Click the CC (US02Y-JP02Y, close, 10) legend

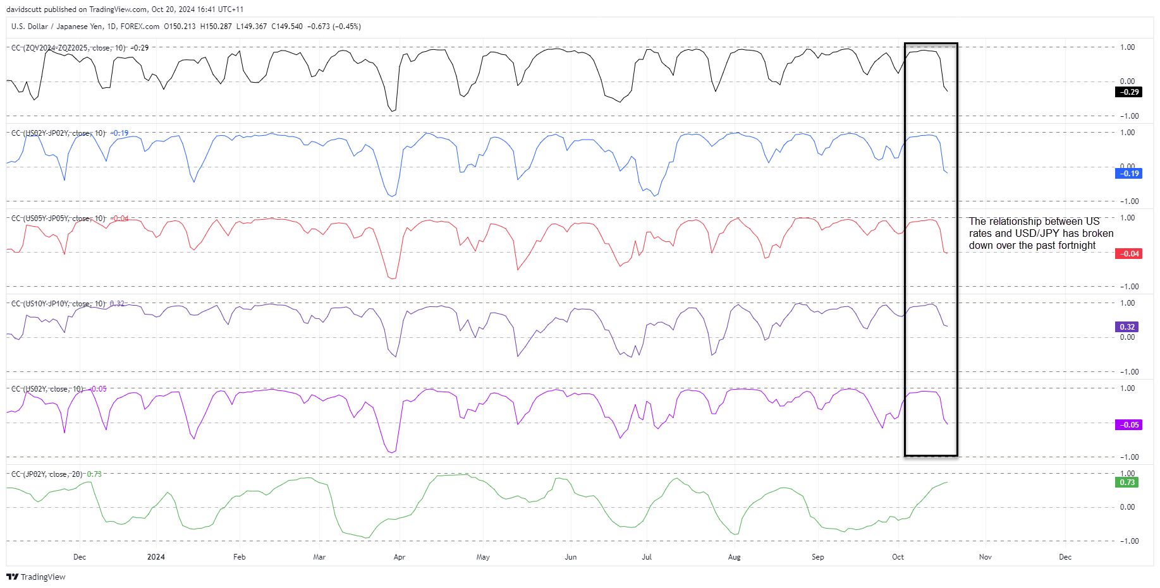click(58, 133)
